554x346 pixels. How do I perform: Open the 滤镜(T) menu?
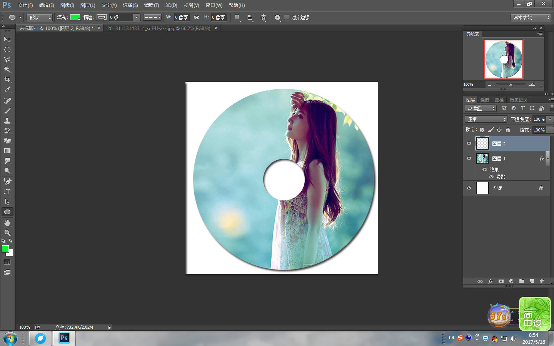[151, 5]
